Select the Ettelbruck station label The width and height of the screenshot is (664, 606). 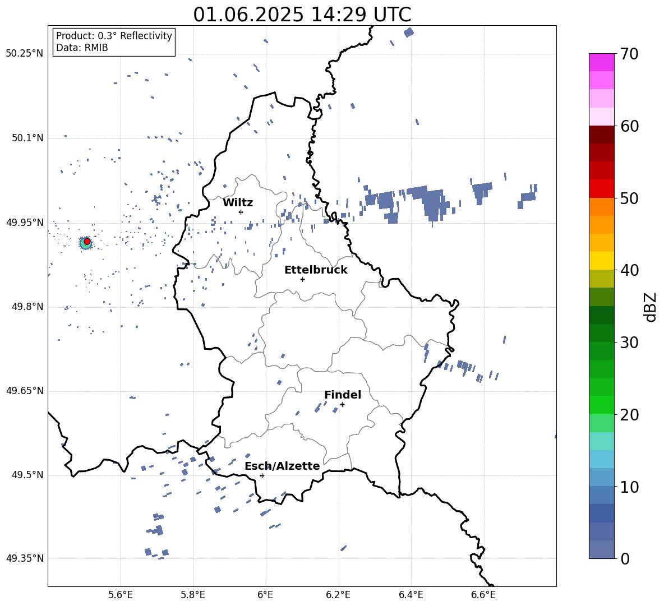click(316, 270)
